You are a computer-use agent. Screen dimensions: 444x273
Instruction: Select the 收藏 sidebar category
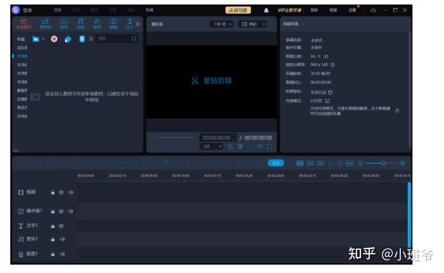pyautogui.click(x=21, y=39)
